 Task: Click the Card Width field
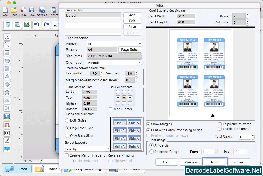186,16
